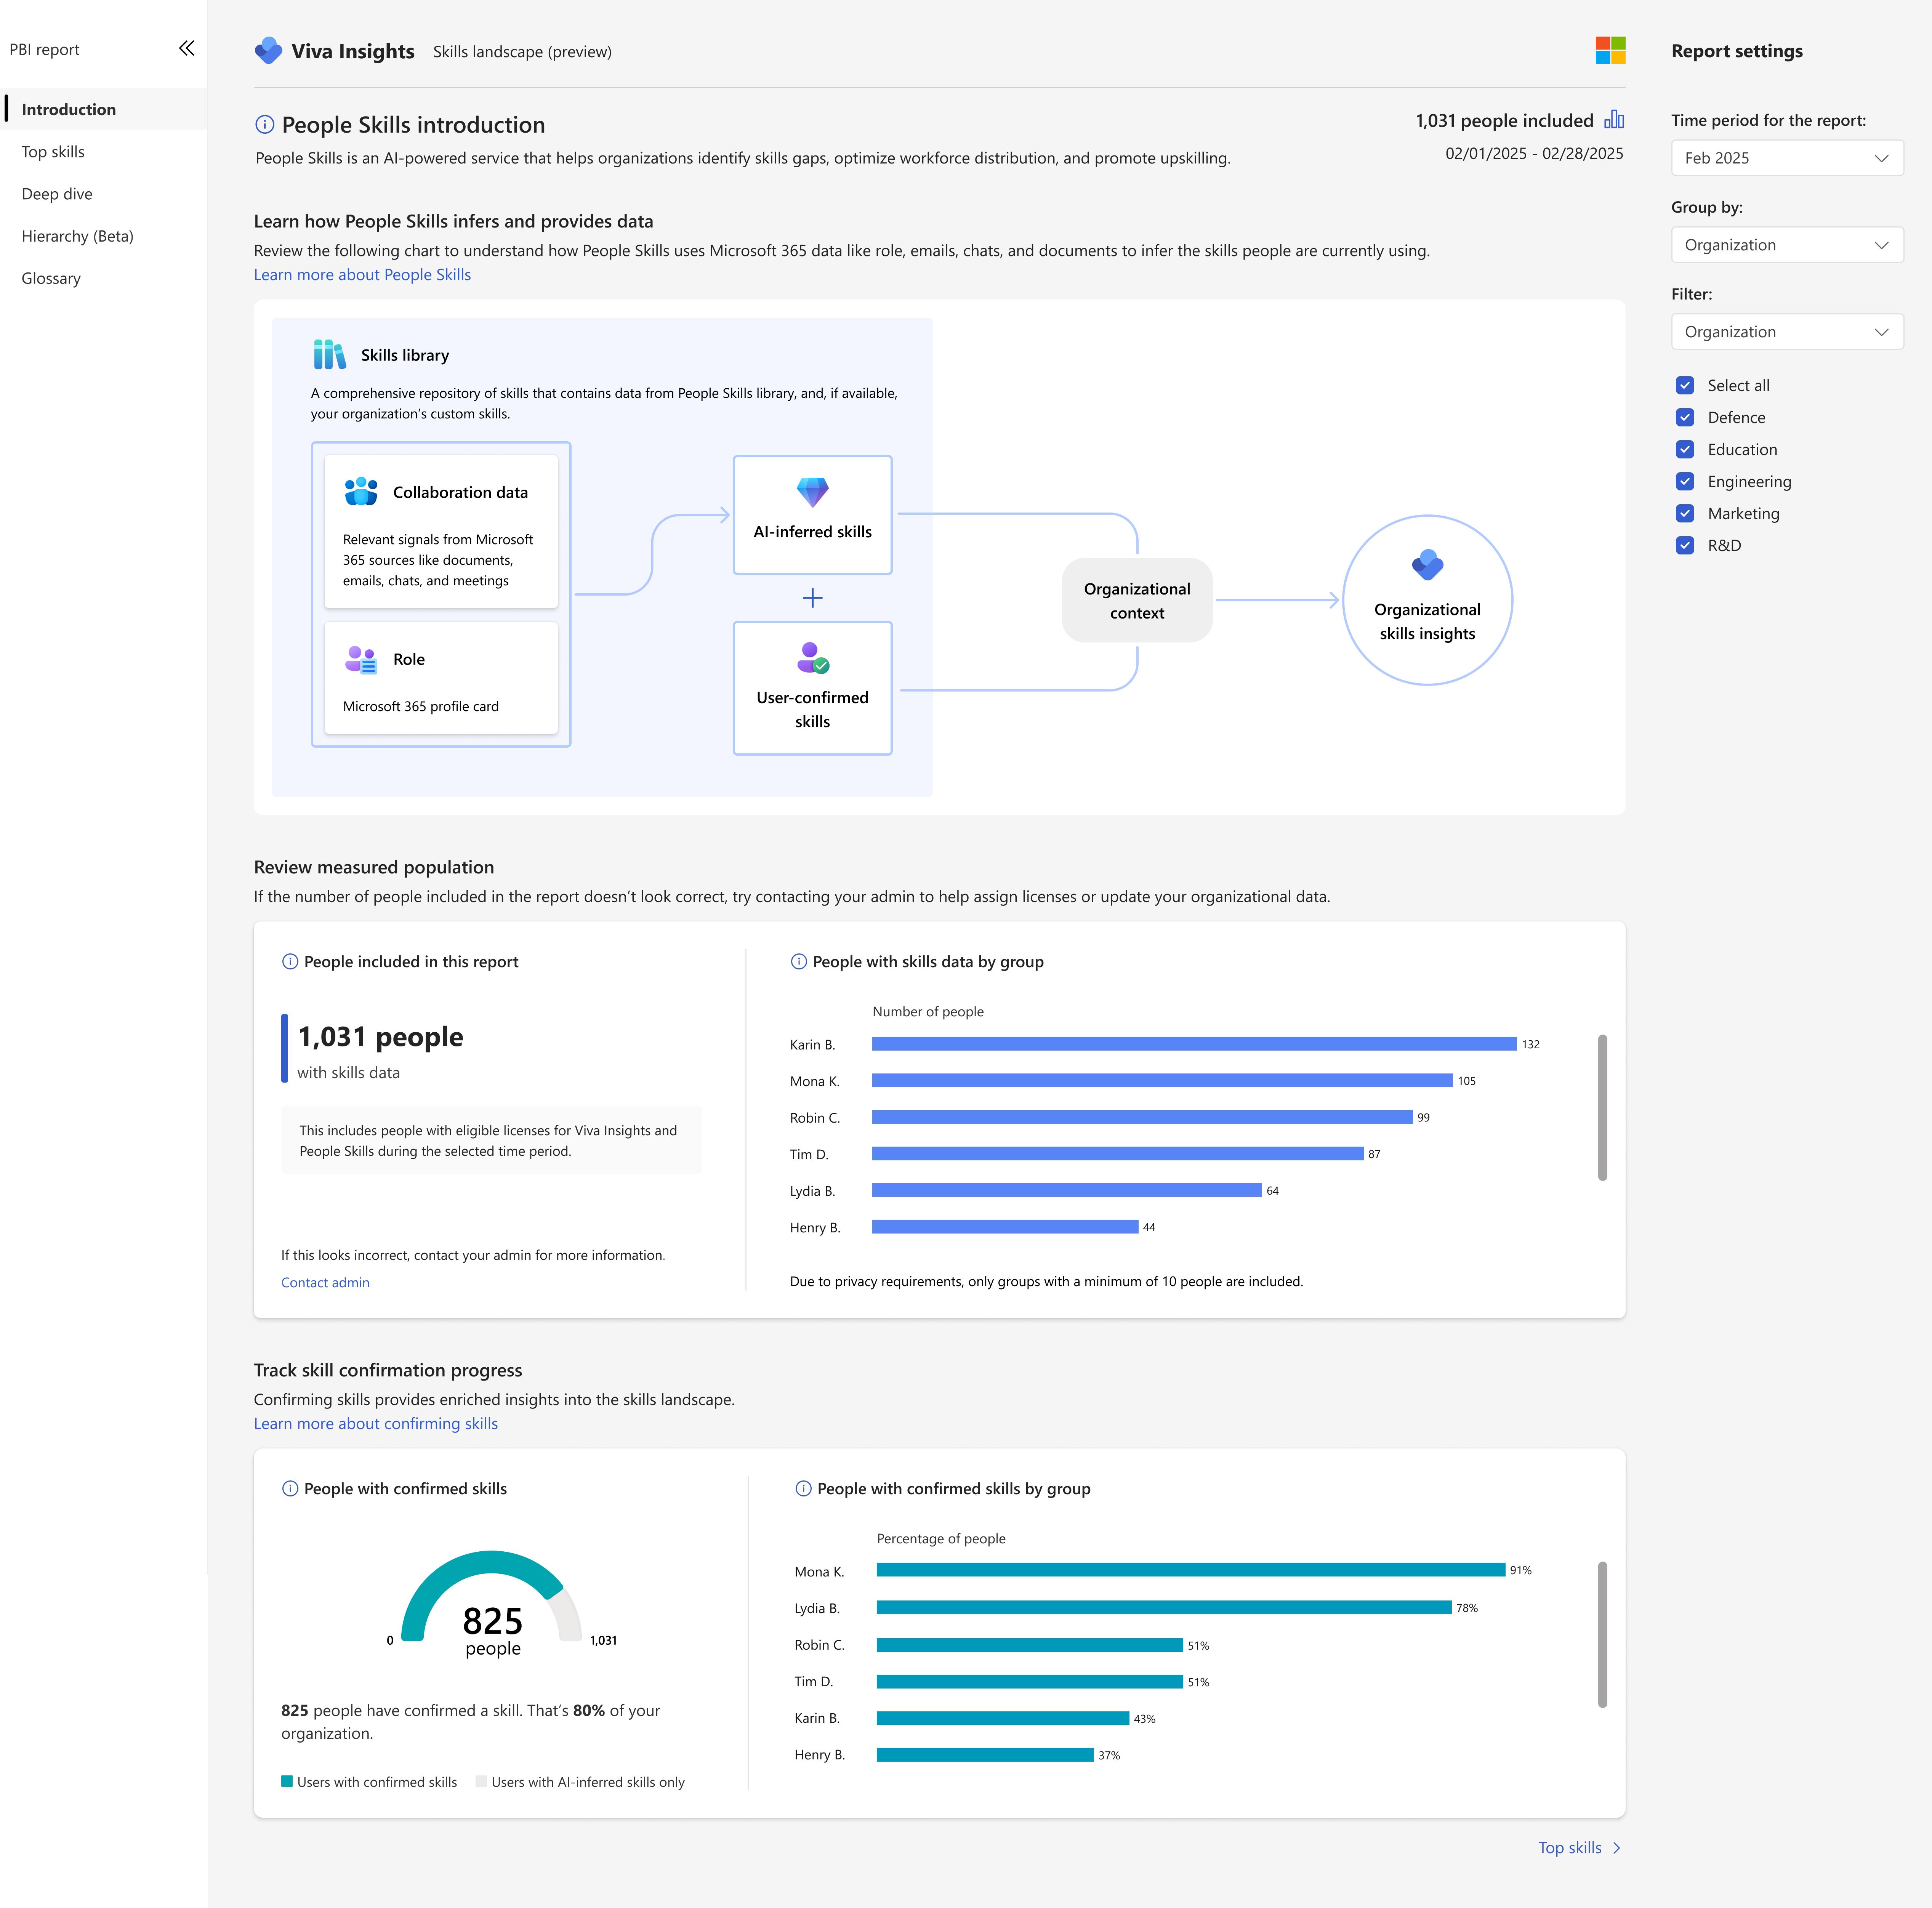Click the Viva Insights logo icon
Viewport: 1932px width, 1908px height.
click(x=268, y=50)
